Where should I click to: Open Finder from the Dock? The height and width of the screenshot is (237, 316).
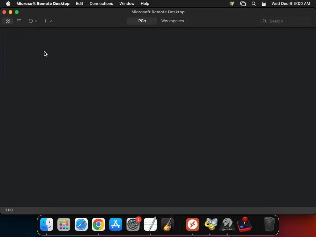(47, 224)
